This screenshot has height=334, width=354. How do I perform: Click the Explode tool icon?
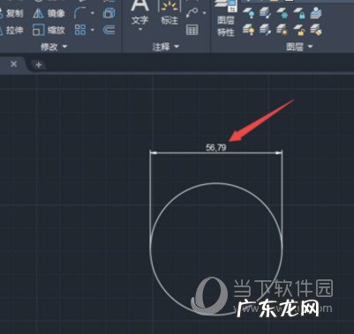[109, 13]
